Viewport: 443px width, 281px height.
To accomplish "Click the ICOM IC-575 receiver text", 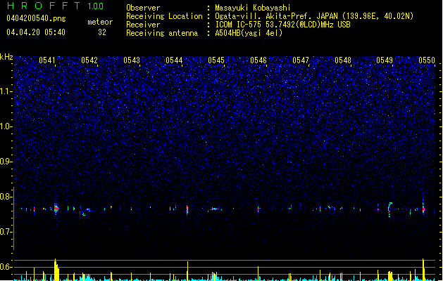I will (282, 25).
